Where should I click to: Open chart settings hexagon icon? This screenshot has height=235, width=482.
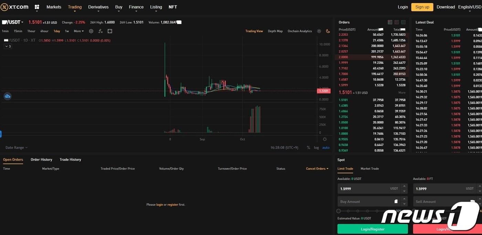click(91, 31)
